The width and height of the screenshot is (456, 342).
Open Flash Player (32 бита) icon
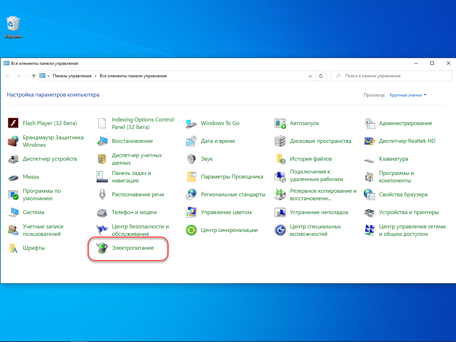[13, 123]
